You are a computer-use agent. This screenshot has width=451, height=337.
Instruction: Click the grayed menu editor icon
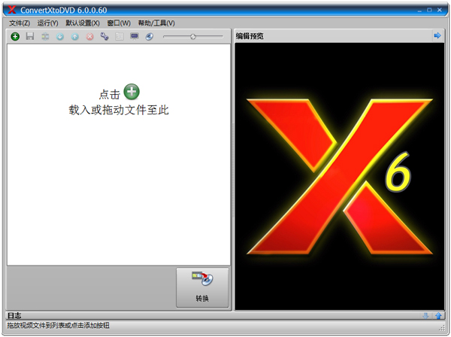point(120,37)
